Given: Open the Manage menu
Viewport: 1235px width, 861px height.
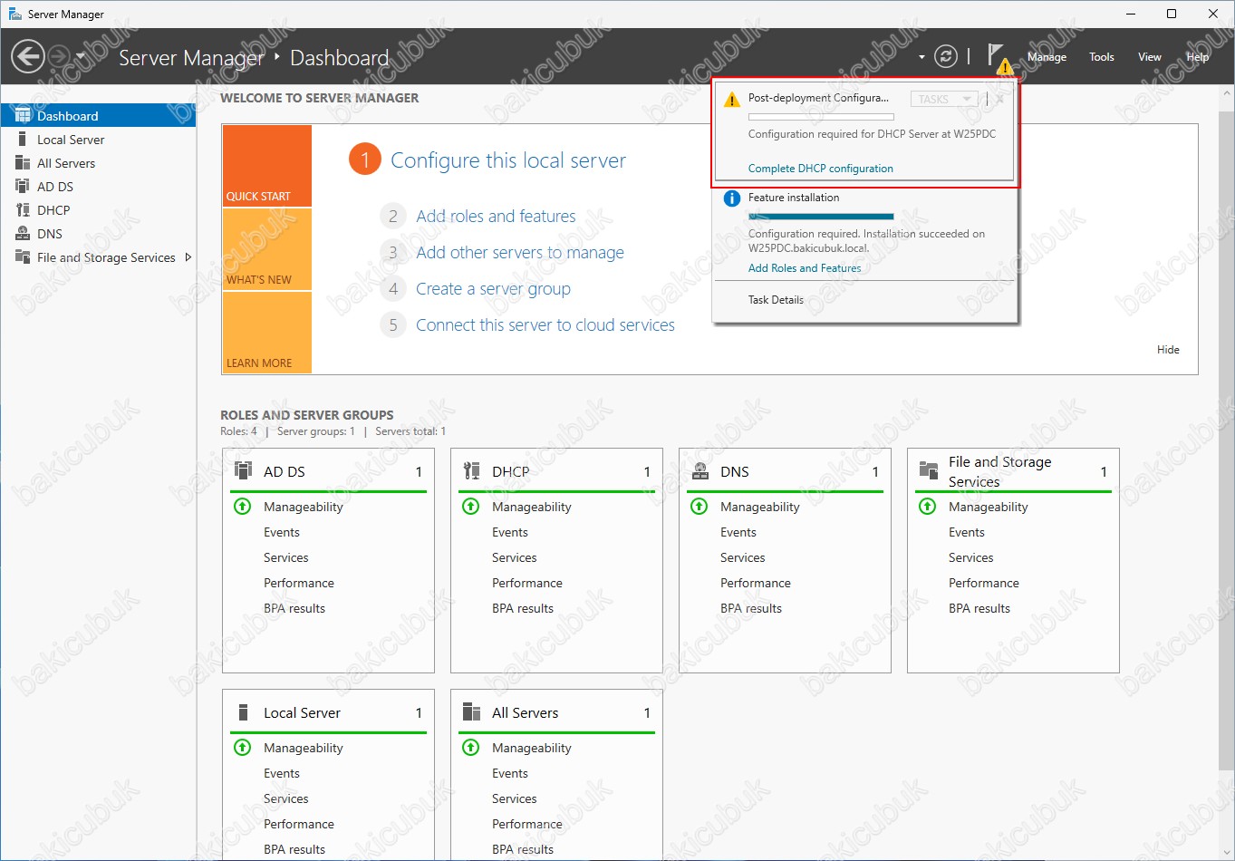Looking at the screenshot, I should [1047, 56].
